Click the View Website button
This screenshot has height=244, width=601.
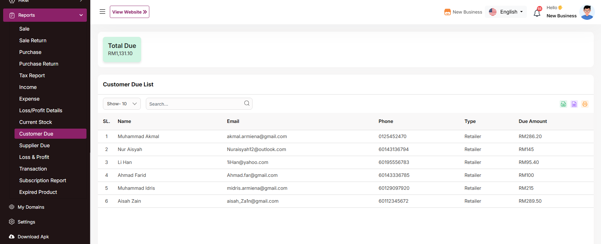tap(129, 12)
